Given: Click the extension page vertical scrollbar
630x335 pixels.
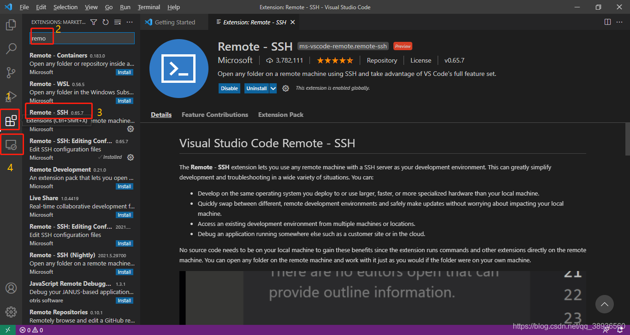Looking at the screenshot, I should click(x=627, y=139).
